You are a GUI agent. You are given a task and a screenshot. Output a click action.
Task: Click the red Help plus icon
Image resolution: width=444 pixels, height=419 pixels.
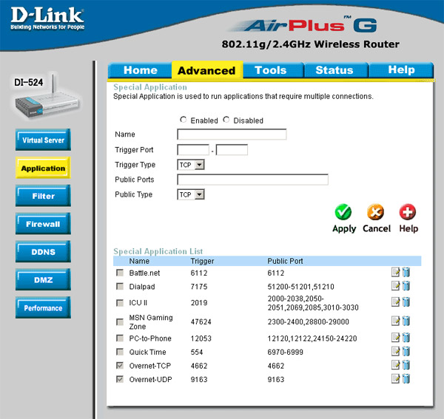(x=408, y=212)
